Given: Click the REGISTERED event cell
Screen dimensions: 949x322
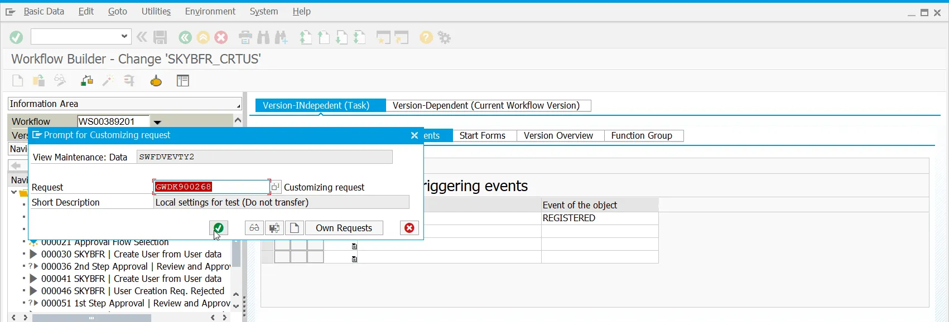Looking at the screenshot, I should coord(600,218).
